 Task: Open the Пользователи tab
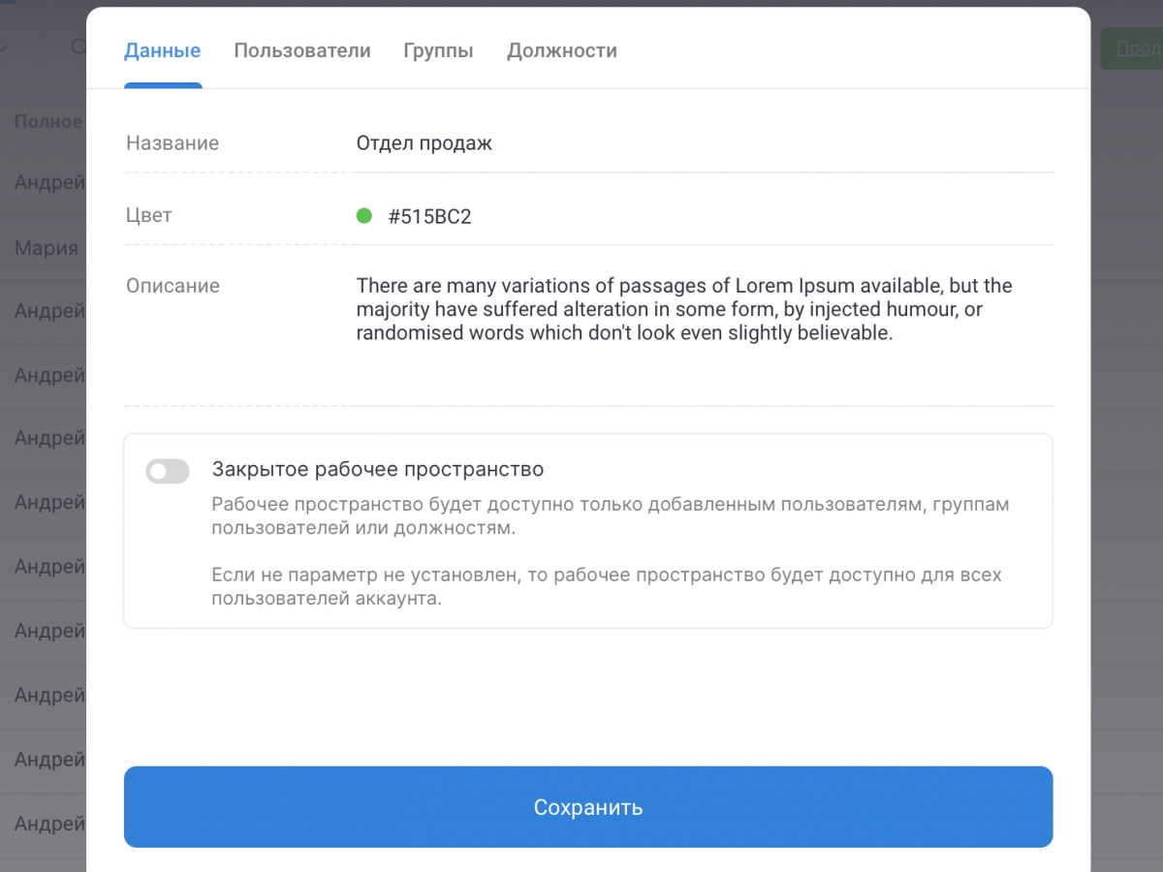coord(302,51)
